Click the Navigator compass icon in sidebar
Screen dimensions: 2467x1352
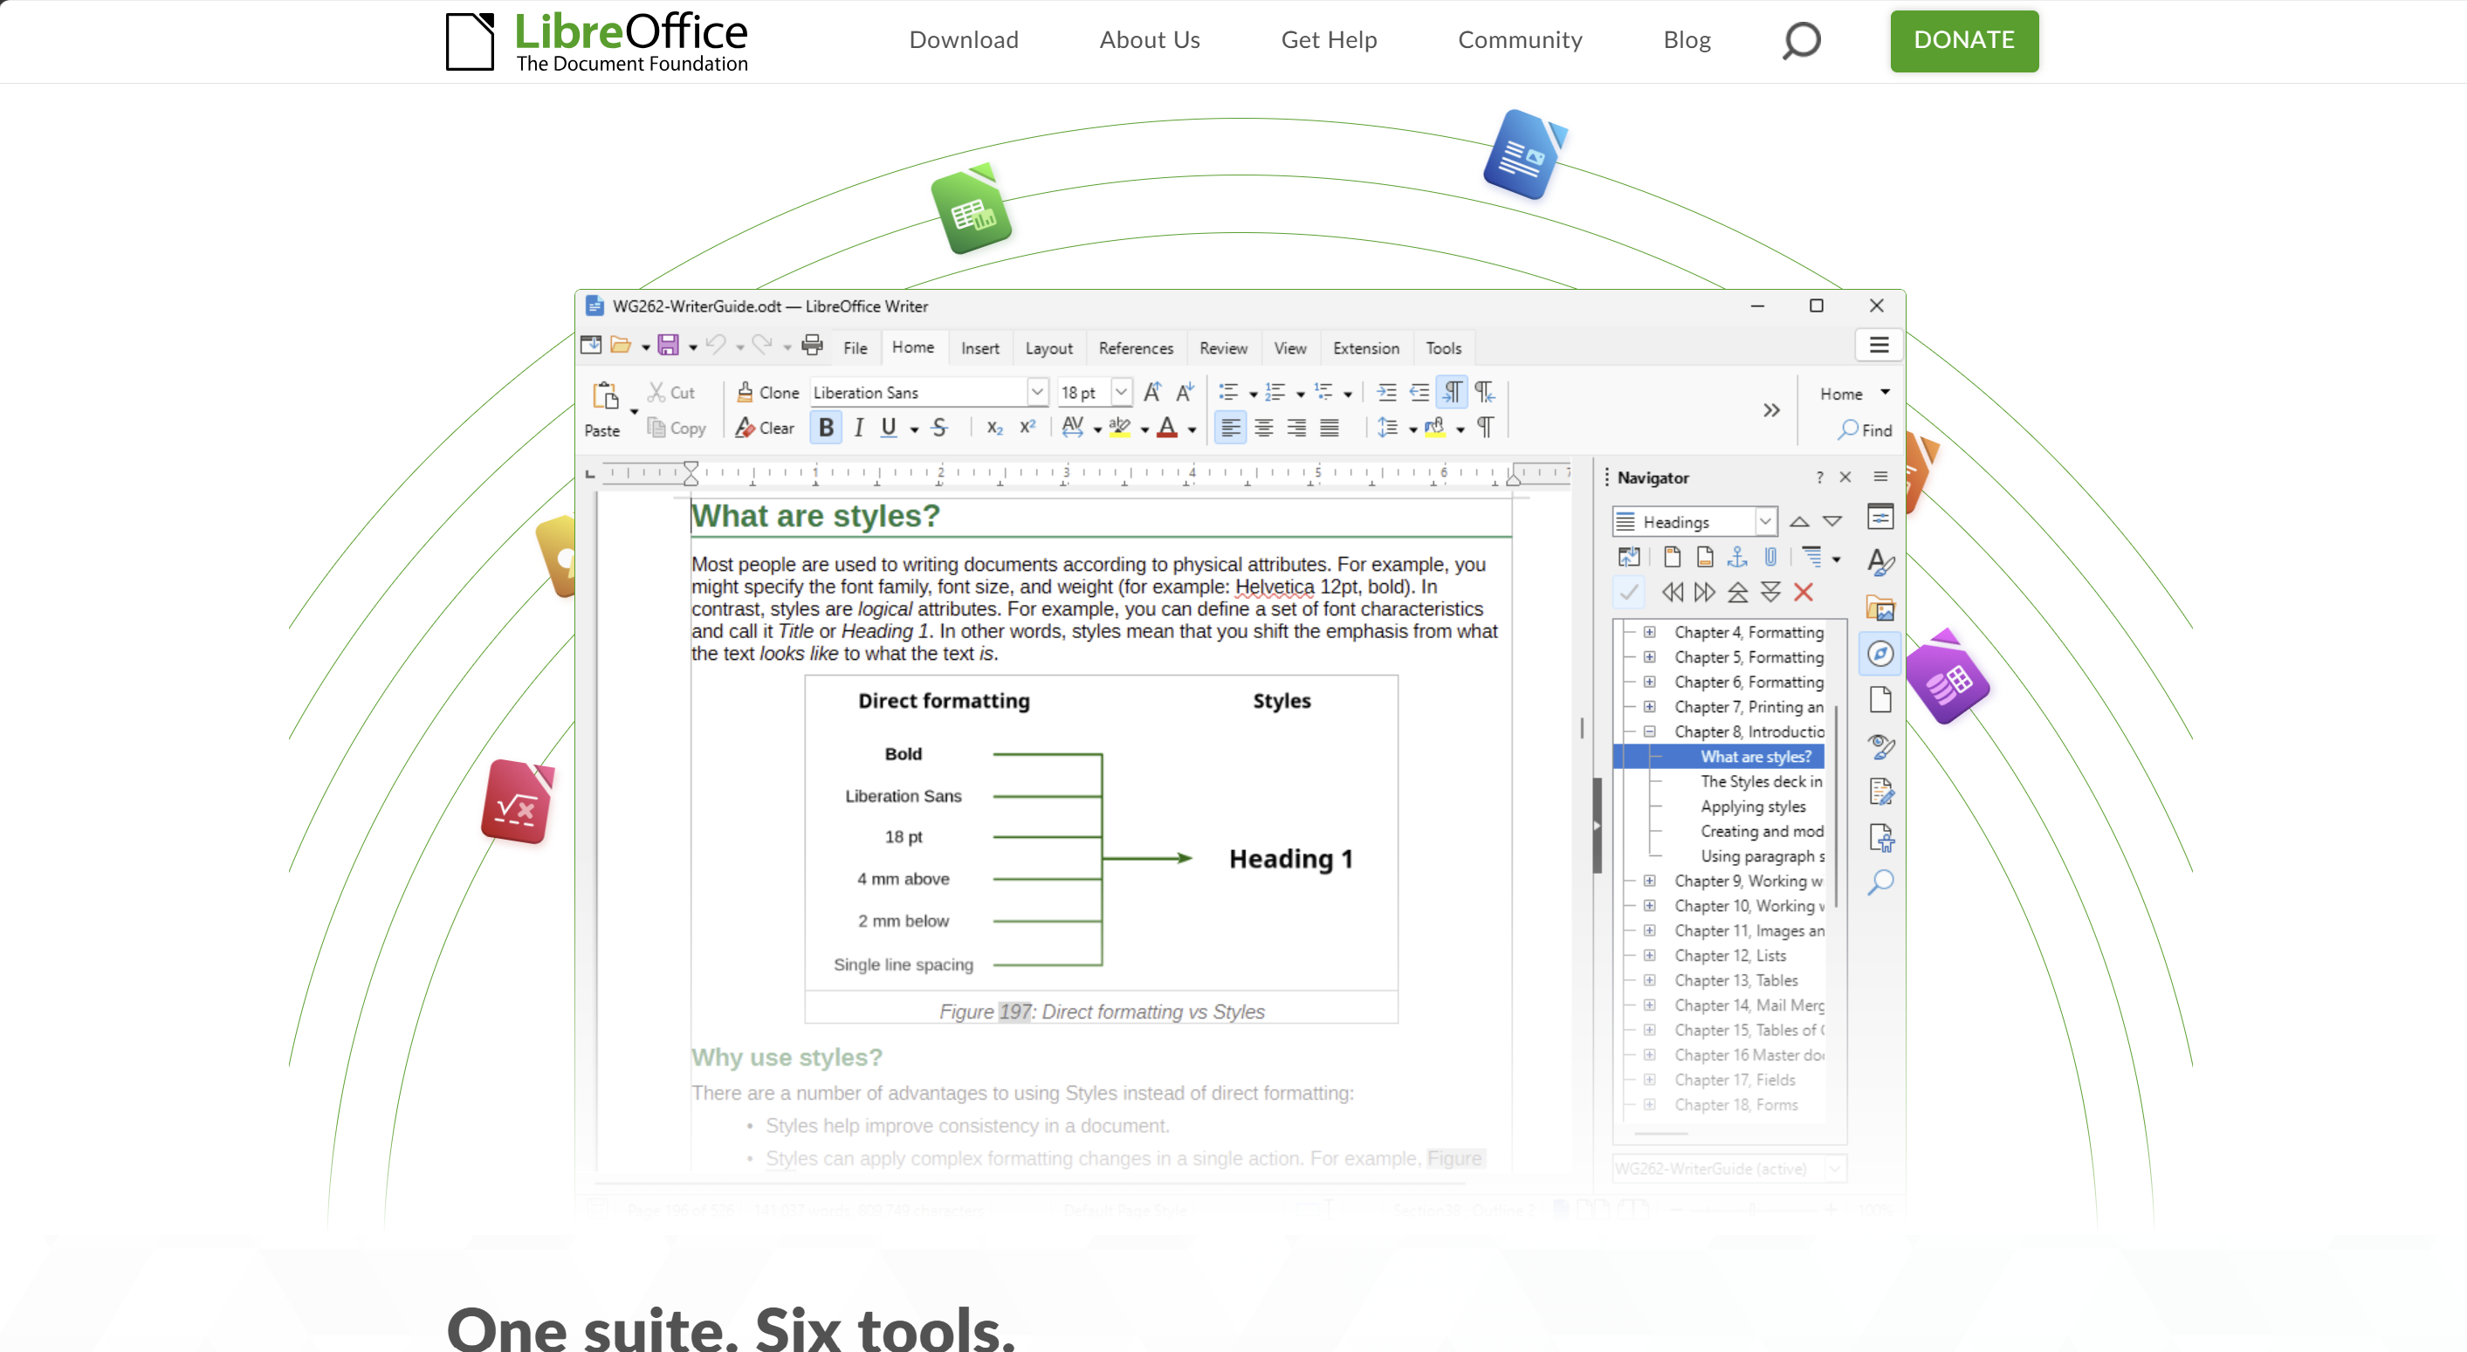1881,654
